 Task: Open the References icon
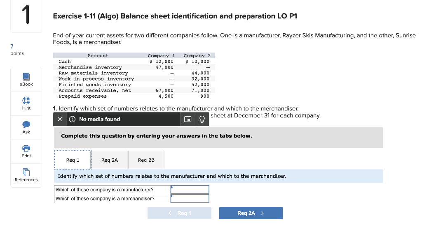(26, 172)
